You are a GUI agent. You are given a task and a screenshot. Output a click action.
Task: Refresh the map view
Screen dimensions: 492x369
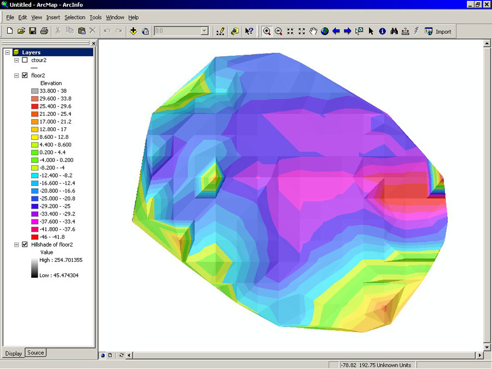(x=121, y=355)
